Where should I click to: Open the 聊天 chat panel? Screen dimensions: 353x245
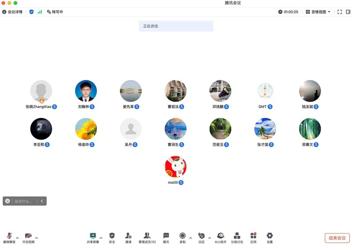point(166,237)
